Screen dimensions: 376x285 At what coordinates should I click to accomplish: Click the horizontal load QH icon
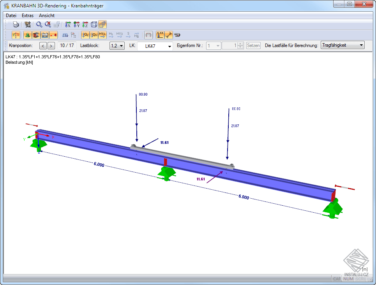94,35
